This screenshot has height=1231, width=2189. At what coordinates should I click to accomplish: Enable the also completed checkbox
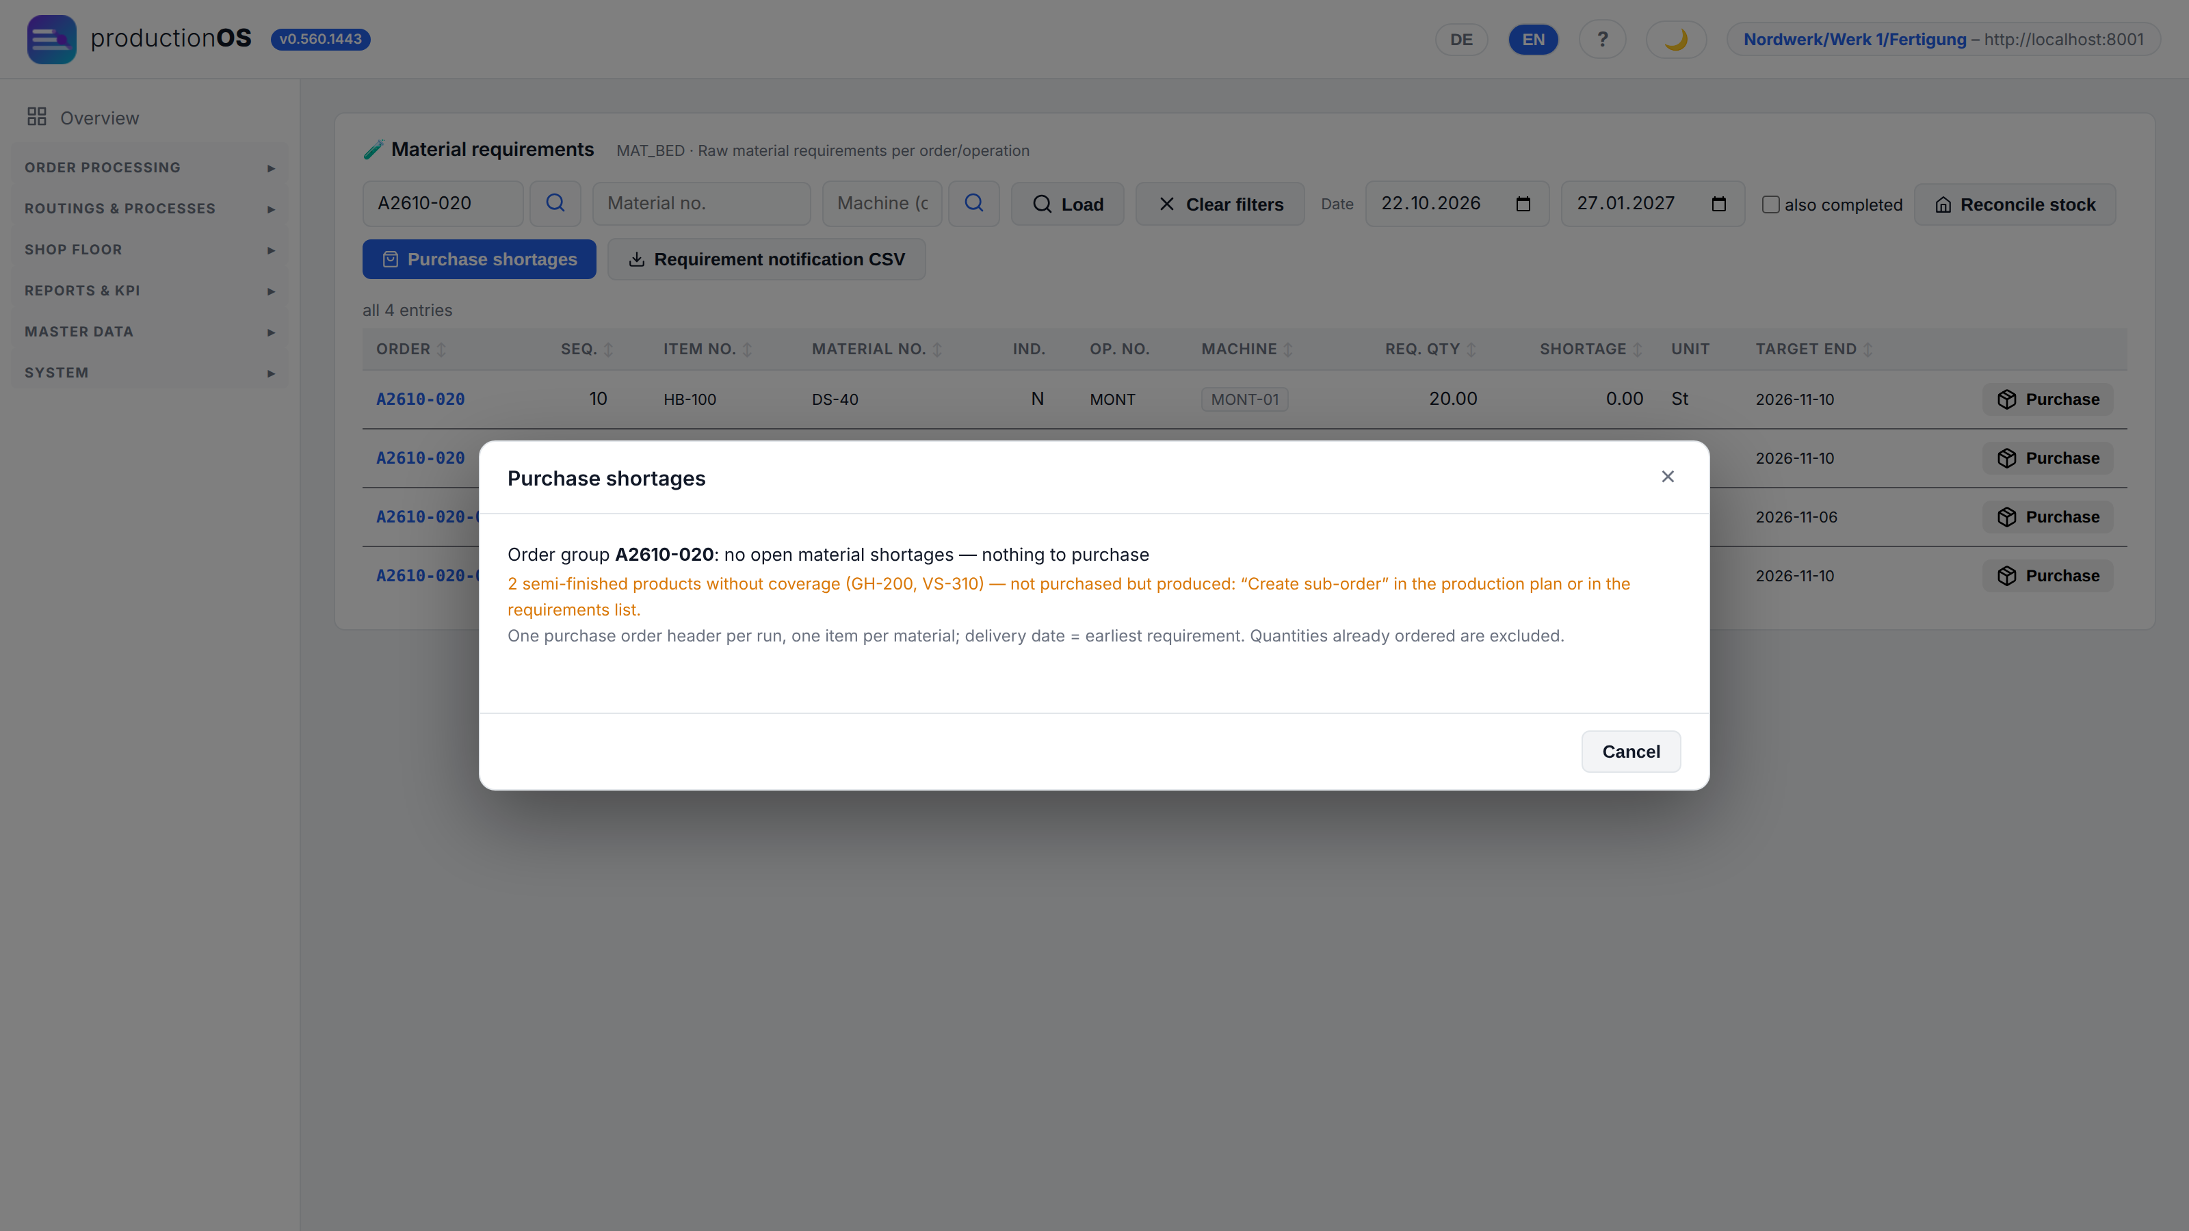[1770, 204]
